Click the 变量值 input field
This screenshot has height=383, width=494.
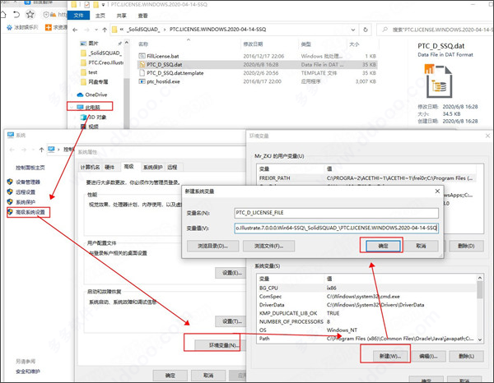[x=336, y=228]
